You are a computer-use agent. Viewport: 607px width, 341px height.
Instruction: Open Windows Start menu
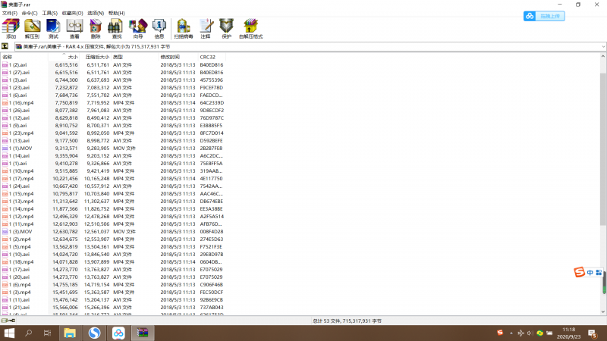click(x=11, y=333)
